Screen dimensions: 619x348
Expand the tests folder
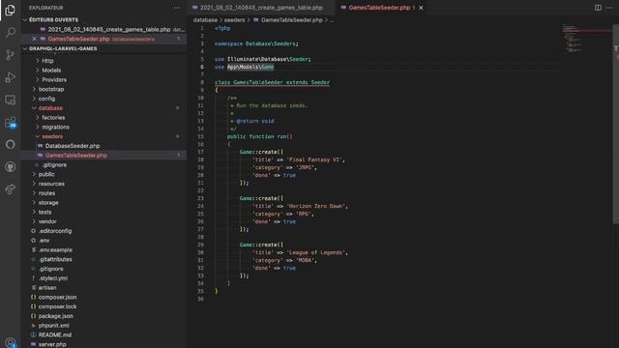click(x=44, y=213)
